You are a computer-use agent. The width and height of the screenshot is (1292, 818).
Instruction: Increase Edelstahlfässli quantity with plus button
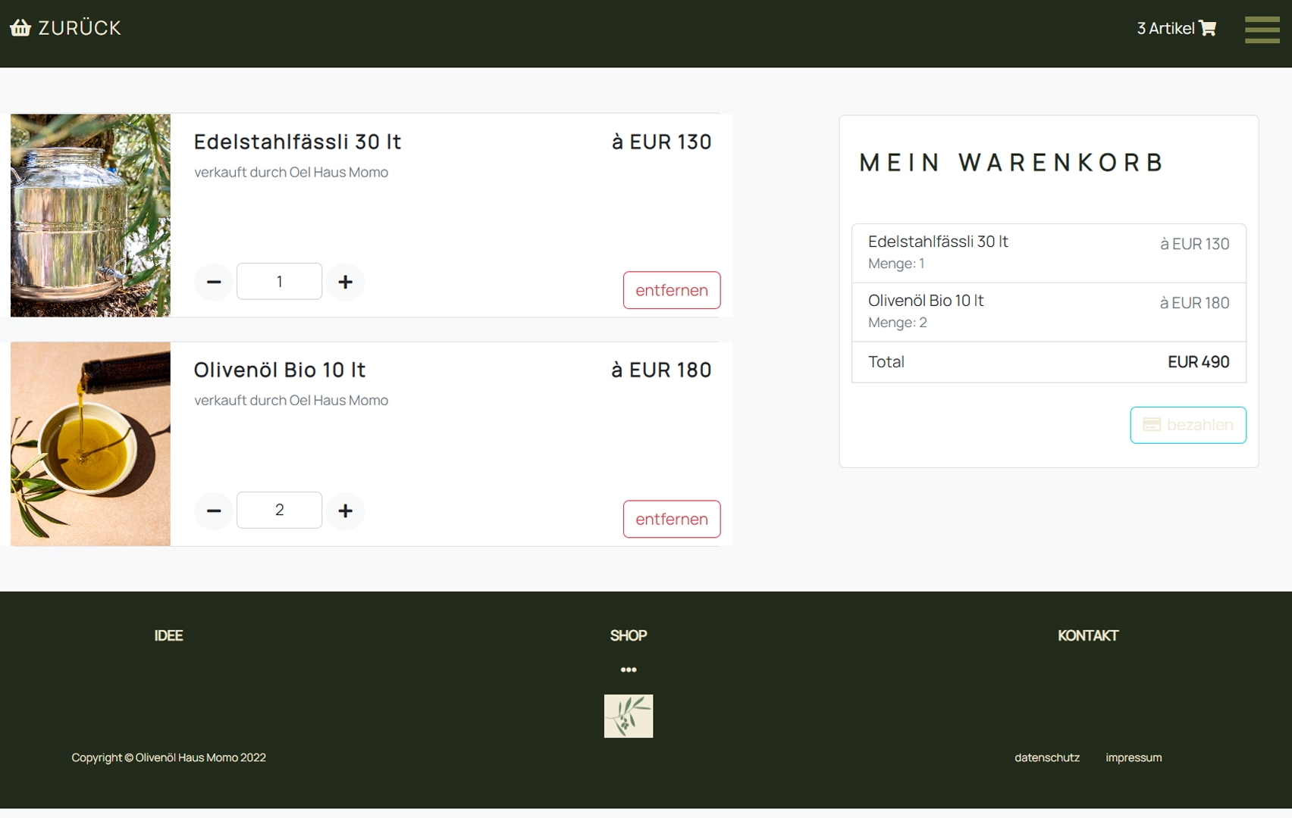point(345,282)
